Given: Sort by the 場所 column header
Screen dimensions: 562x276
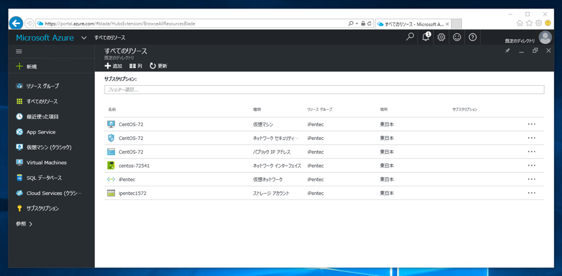Looking at the screenshot, I should click(384, 109).
